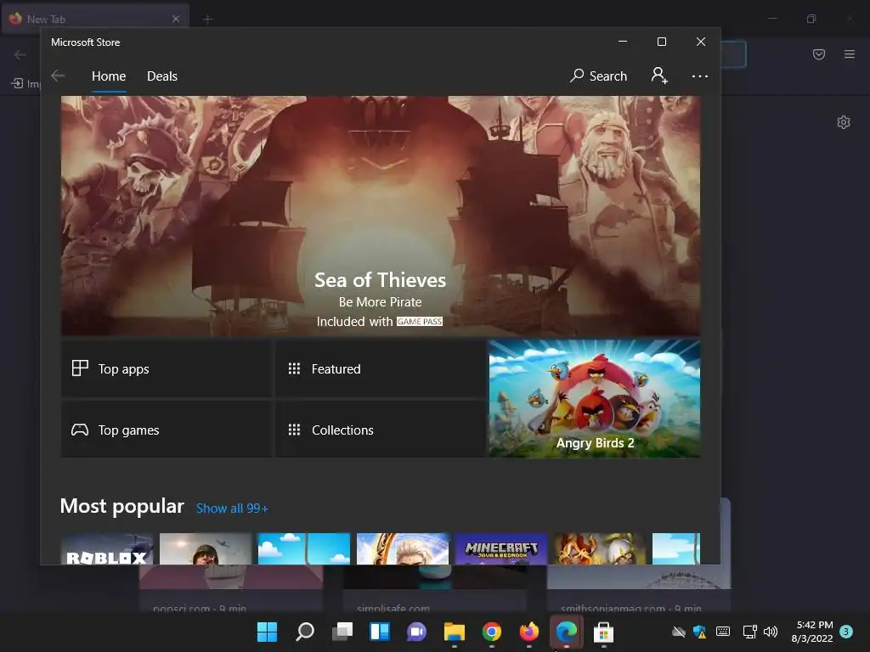Open Firefox hamburger application menu

click(850, 54)
